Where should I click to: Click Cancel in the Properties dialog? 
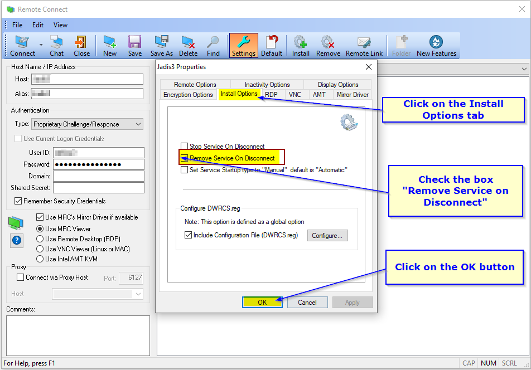point(307,302)
